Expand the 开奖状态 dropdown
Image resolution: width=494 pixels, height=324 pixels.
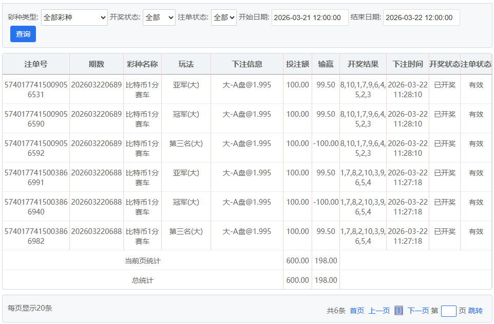pos(159,17)
